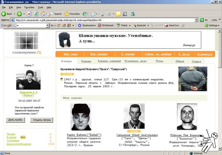Run the ABC spell Check
Image resolution: width=222 pixels, height=155 pixels.
(x=122, y=25)
